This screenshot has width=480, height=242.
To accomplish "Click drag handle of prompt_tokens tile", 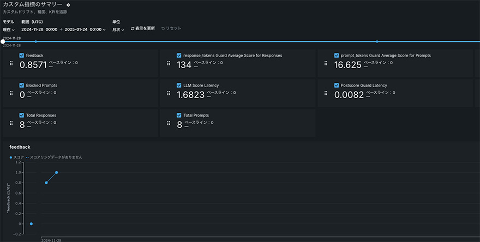I will 326,63.
